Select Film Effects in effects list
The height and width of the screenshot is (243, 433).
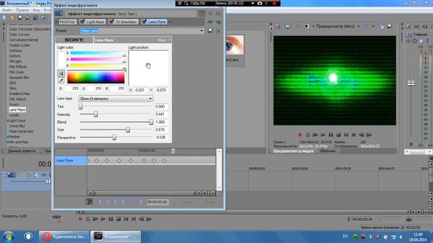click(18, 67)
